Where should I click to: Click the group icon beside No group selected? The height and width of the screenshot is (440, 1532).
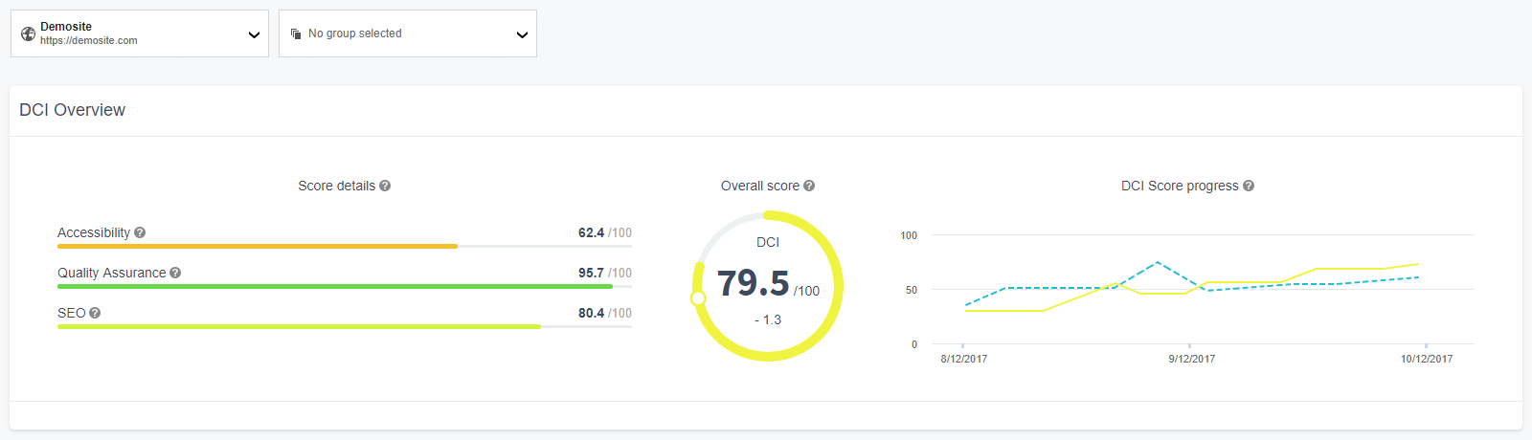tap(296, 33)
